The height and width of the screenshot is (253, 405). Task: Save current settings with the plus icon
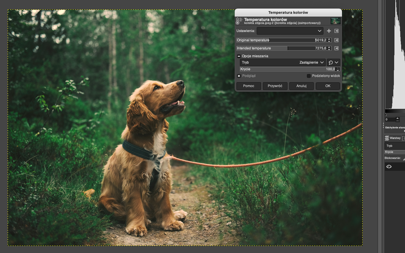(329, 31)
